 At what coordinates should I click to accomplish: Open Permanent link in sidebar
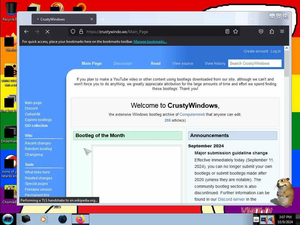tap(37, 195)
